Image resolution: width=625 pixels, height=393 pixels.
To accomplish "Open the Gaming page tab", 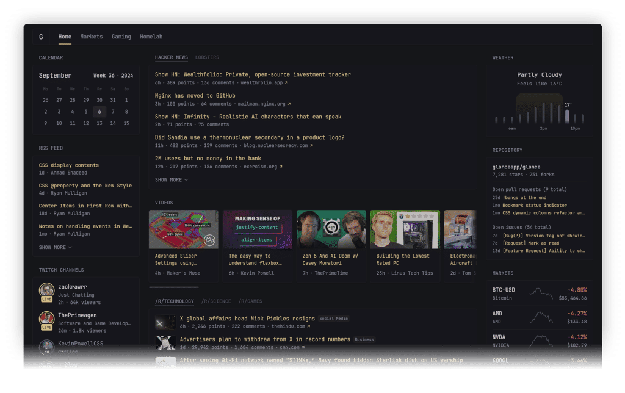I will (x=121, y=37).
